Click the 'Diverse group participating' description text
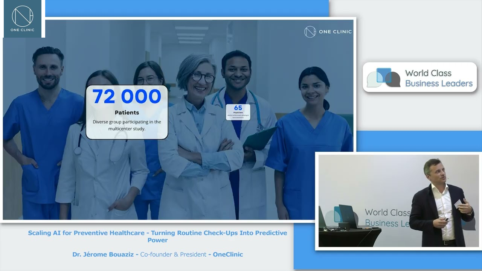 coord(127,125)
